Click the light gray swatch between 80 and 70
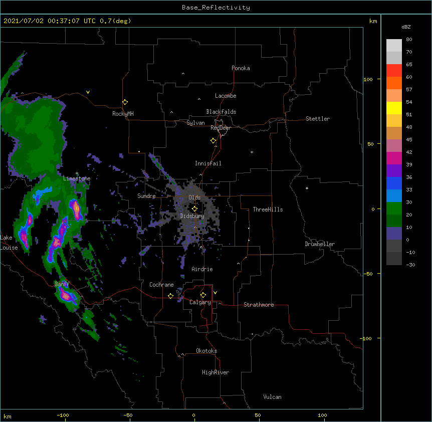The width and height of the screenshot is (432, 422). tap(394, 46)
